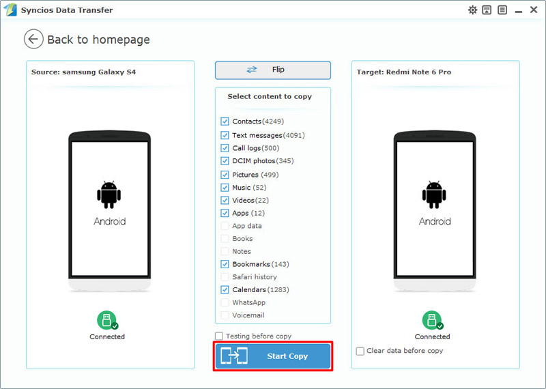Uncheck the Bookmarks checkbox
The height and width of the screenshot is (389, 546).
pyautogui.click(x=225, y=264)
